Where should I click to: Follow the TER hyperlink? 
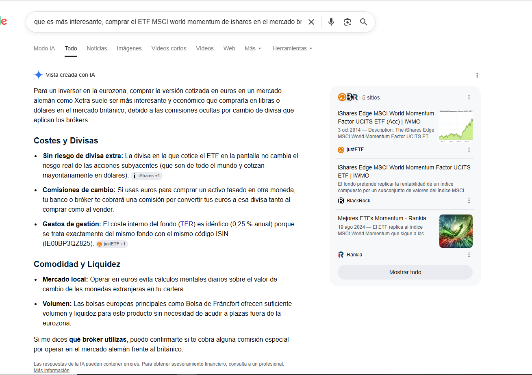click(x=187, y=224)
